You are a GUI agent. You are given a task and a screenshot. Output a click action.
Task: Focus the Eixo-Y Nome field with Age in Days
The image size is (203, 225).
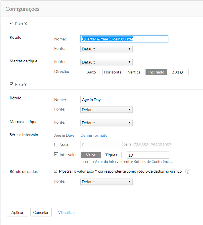tap(124, 100)
